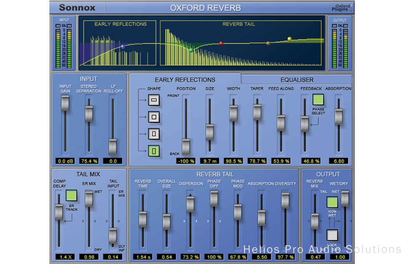Click the Phase Mod 67.8 % value field
The height and width of the screenshot is (264, 412).
coord(238,257)
